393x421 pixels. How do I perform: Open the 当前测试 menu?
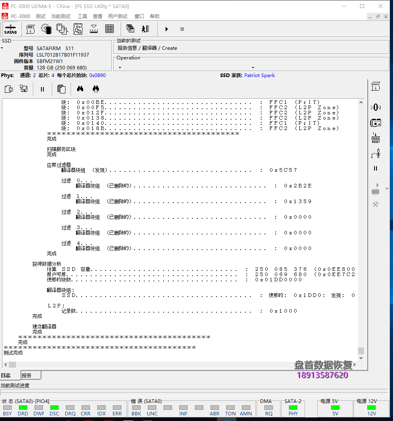61,16
